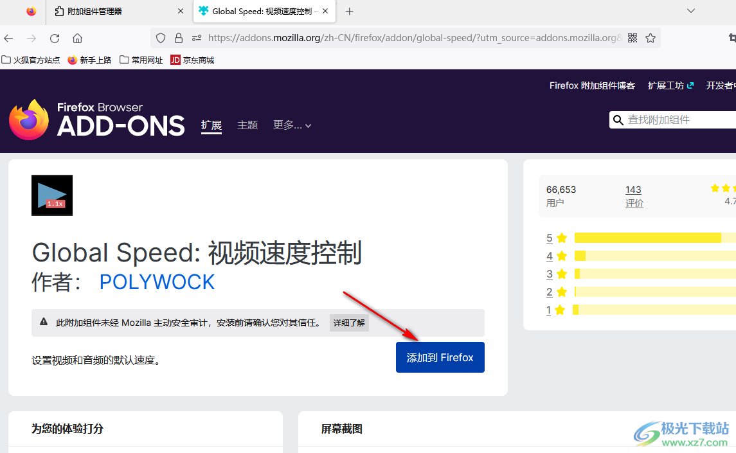Open the Firefox 附加组件博客 link
Image resolution: width=736 pixels, height=453 pixels.
[592, 85]
